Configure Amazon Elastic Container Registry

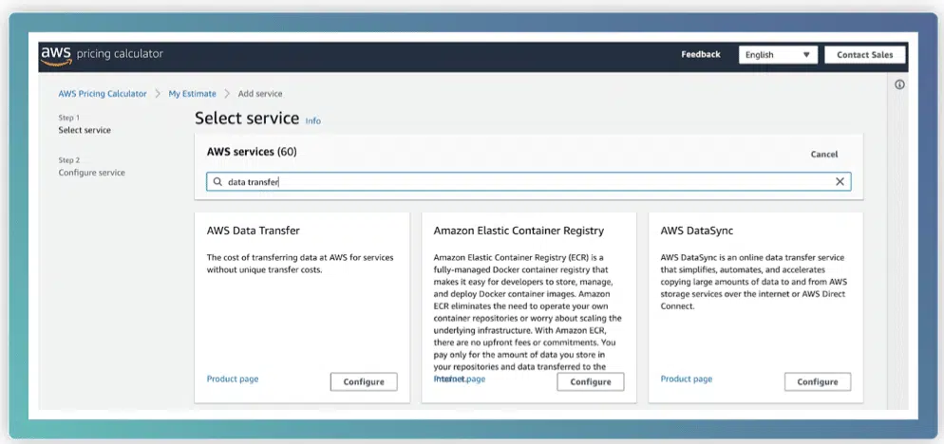[591, 382]
